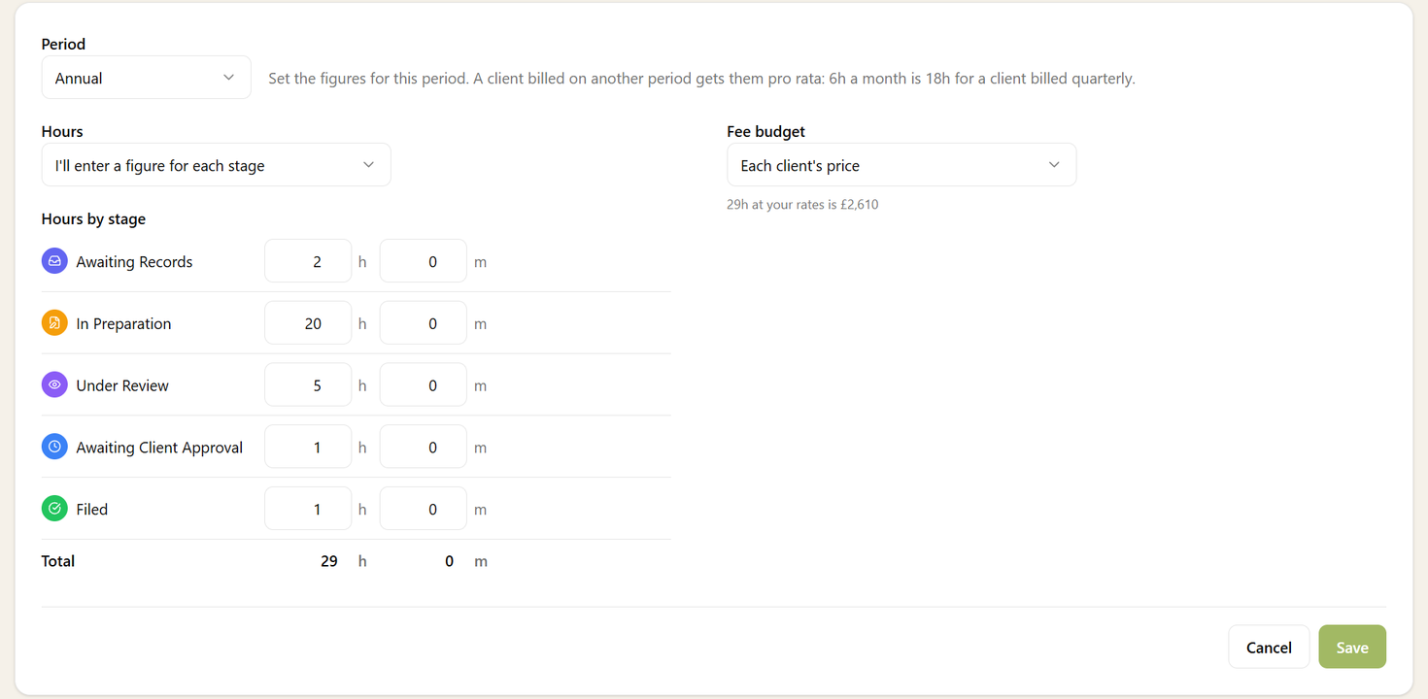Click the In Preparation orange document icon
Screen dimensions: 1428x699
tap(54, 323)
